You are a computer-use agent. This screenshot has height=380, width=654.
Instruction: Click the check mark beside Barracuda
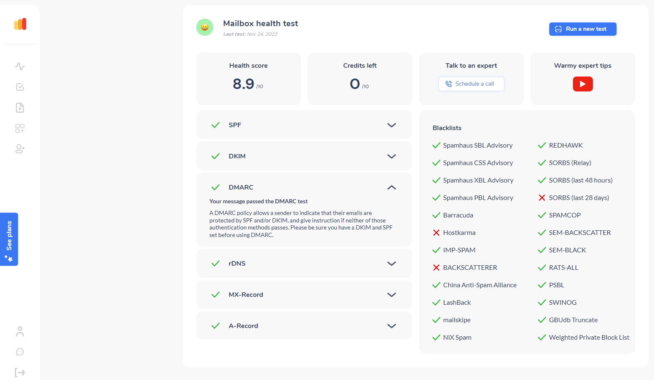[436, 215]
